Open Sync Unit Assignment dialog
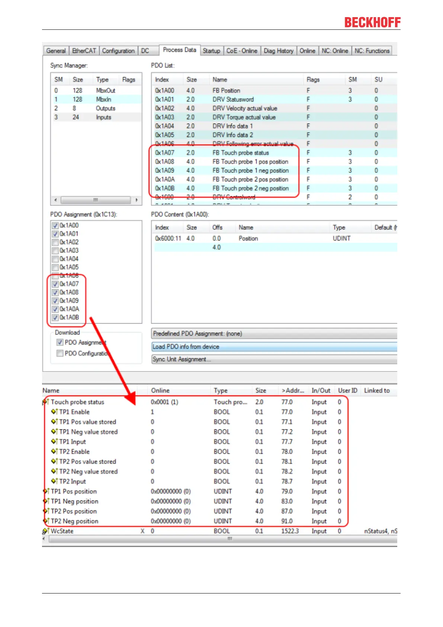Screen dimensions: 443x627 (274, 359)
